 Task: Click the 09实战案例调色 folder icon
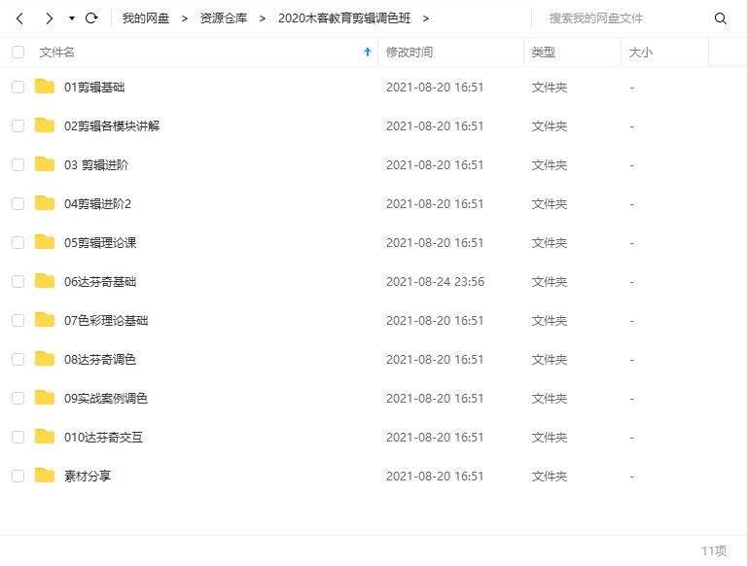click(45, 398)
